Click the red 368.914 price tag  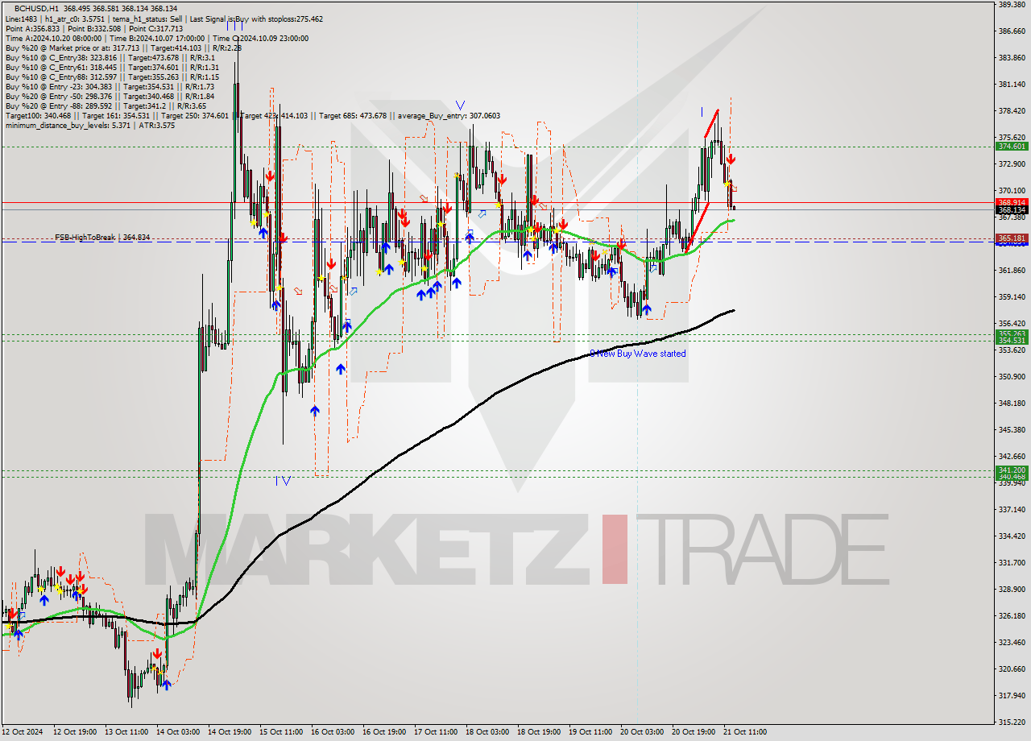1012,202
